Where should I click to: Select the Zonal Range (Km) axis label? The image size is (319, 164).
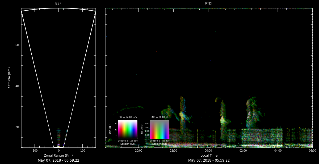point(58,156)
